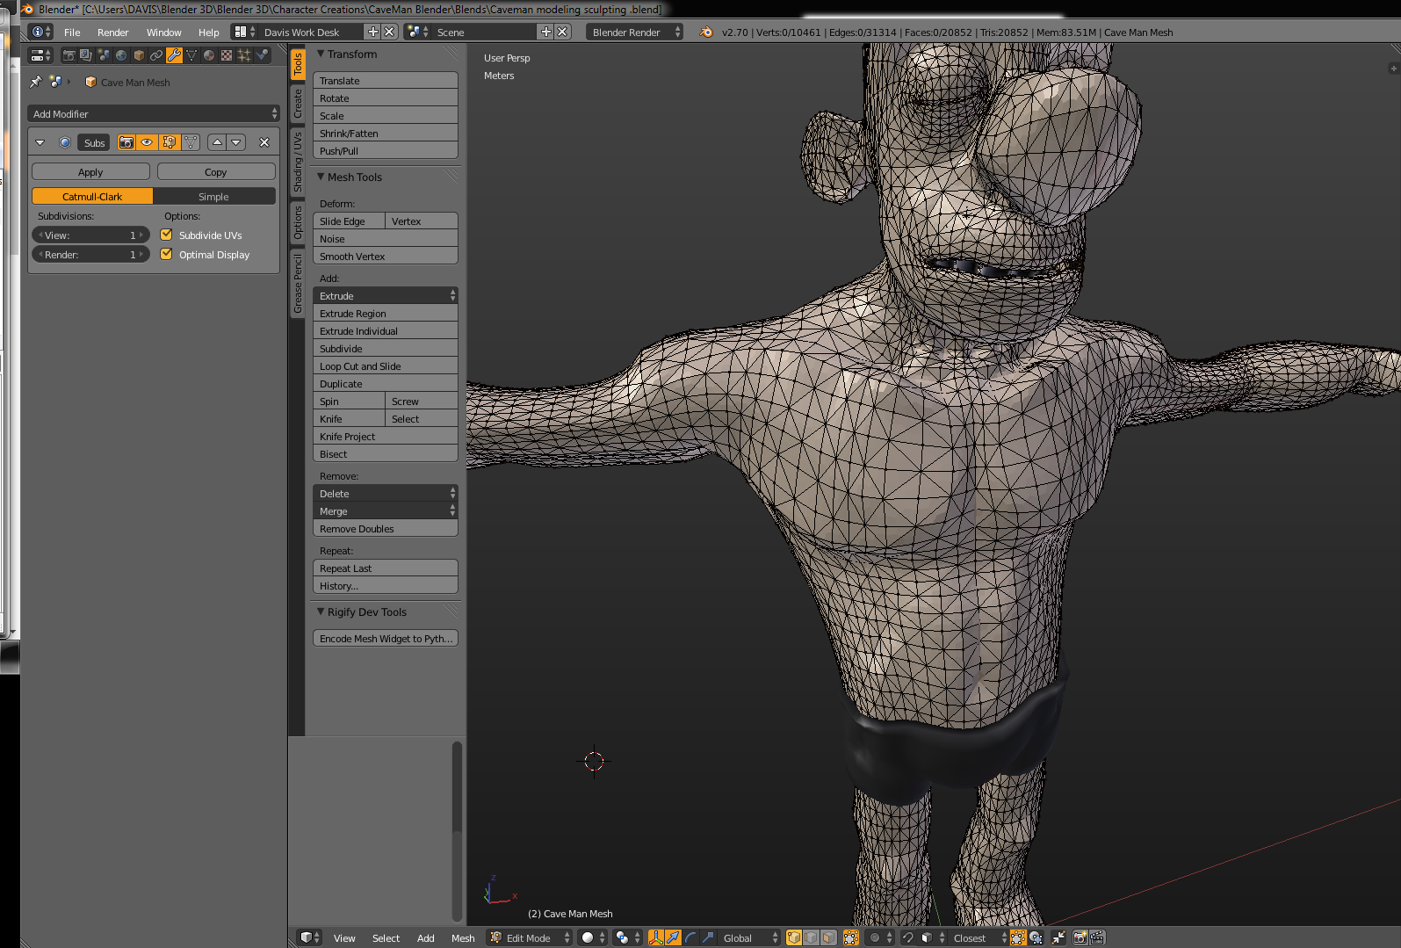Open the Render properties camera tab
Viewport: 1401px width, 948px height.
coord(69,55)
